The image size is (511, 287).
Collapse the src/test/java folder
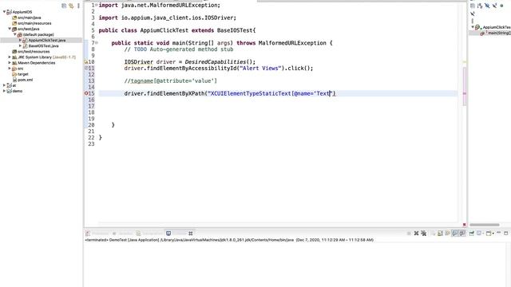click(x=10, y=29)
